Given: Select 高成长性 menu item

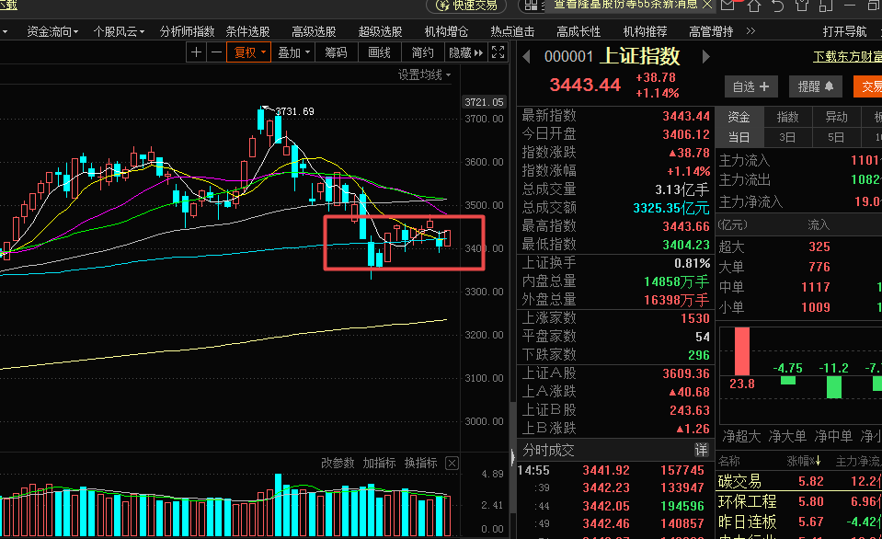Looking at the screenshot, I should pos(578,31).
